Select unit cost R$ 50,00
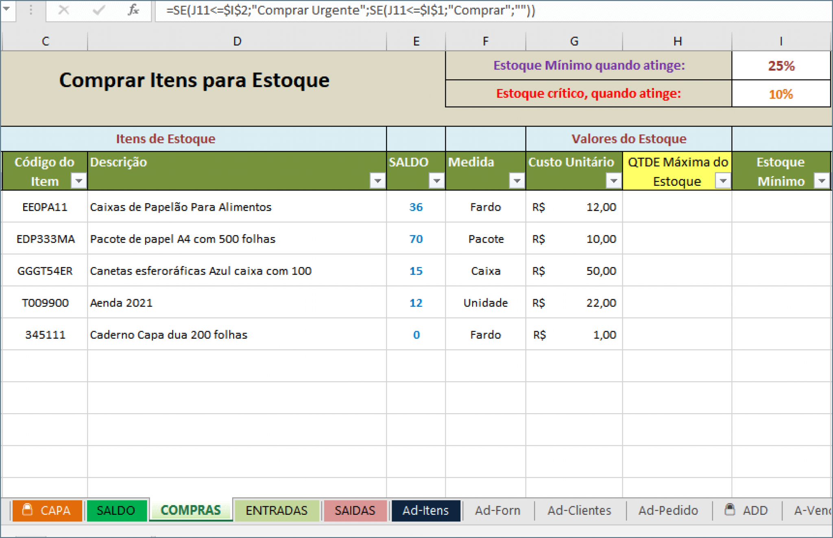Viewport: 833px width, 538px height. (x=574, y=271)
